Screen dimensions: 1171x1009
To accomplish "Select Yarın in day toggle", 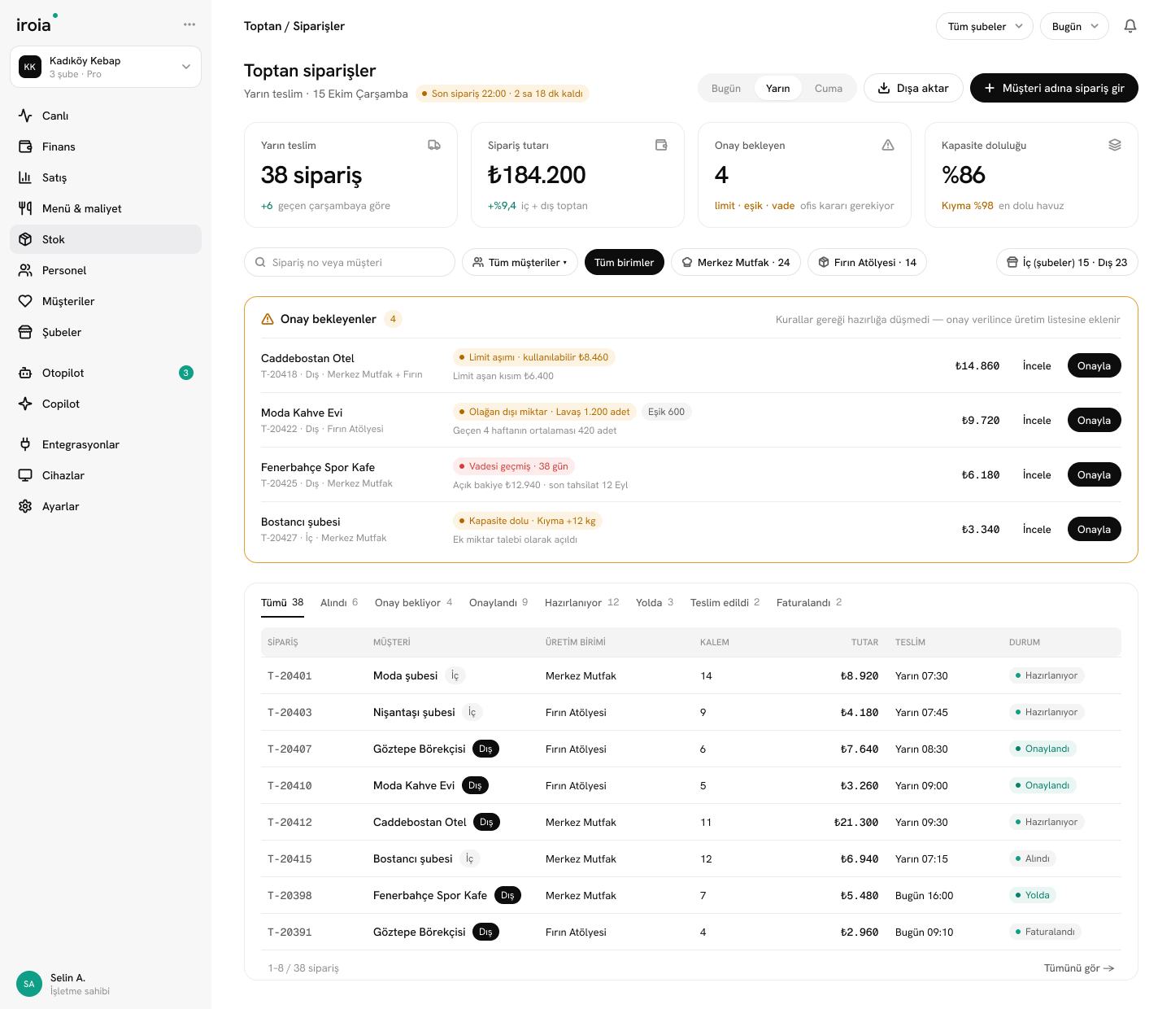I will click(778, 88).
